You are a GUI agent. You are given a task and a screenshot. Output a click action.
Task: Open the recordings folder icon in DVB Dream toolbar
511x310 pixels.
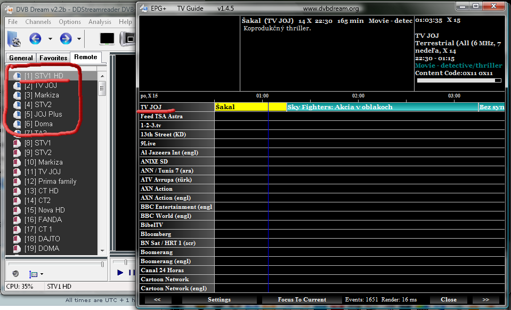pyautogui.click(x=14, y=39)
